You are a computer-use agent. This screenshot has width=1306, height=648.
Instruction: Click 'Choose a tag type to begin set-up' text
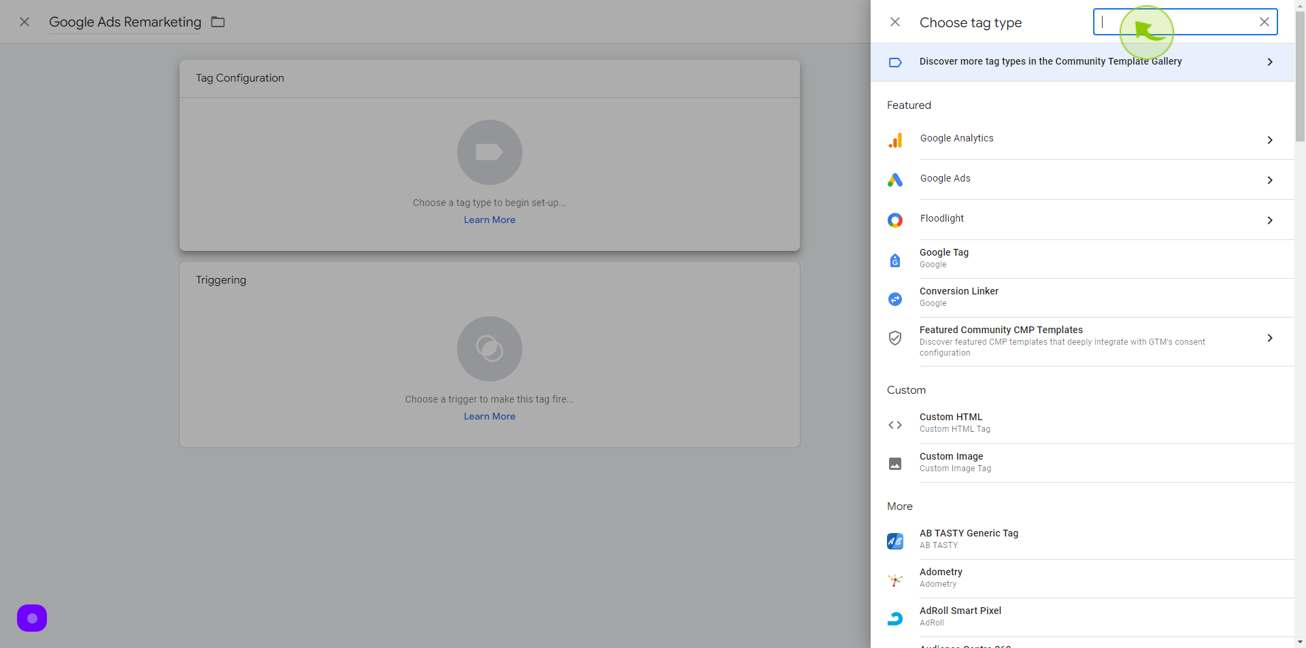(x=490, y=203)
